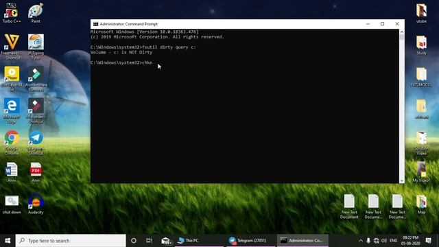Open the Windows Start menu
The height and width of the screenshot is (247, 439).
pyautogui.click(x=8, y=241)
